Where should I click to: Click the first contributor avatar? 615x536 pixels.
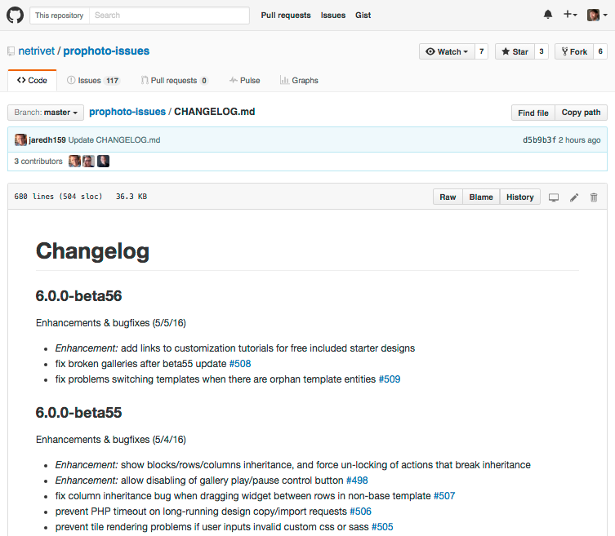[74, 161]
